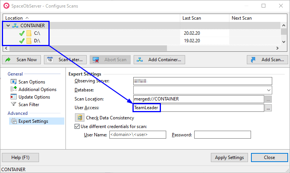290x173 pixels.
Task: Click the Scan Now button
Action: [x=22, y=60]
